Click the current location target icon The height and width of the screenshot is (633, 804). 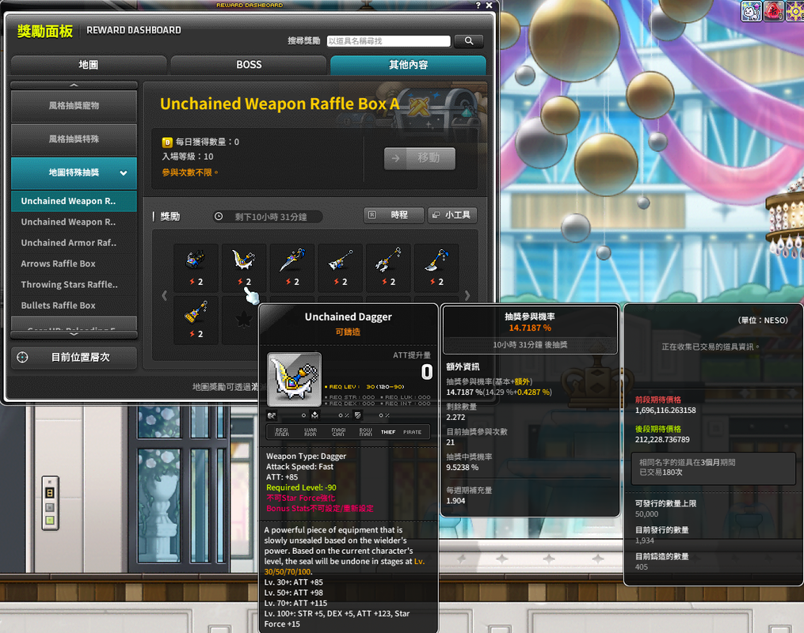click(22, 358)
